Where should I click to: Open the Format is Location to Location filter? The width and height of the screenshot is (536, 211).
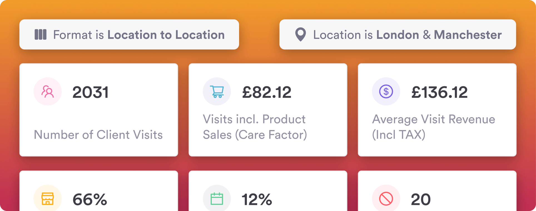tap(129, 35)
